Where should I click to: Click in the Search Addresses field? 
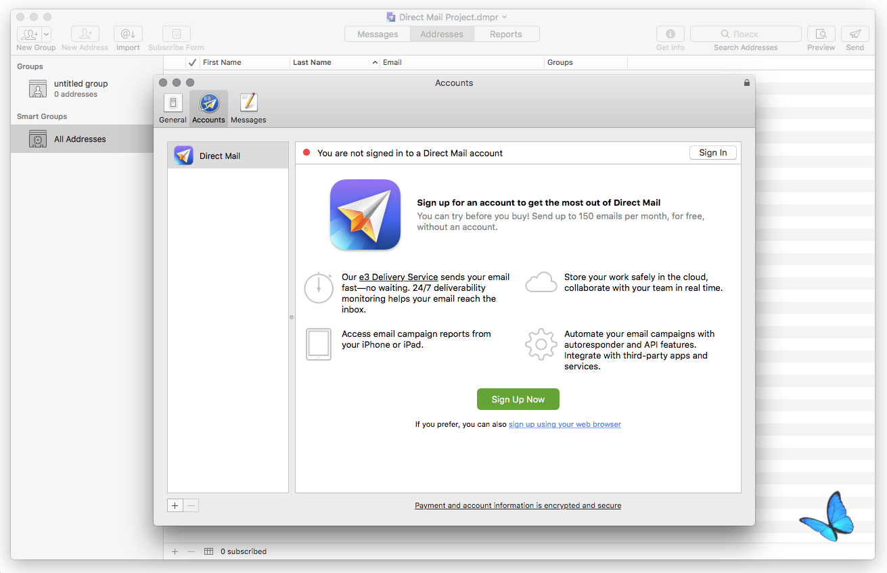(746, 34)
